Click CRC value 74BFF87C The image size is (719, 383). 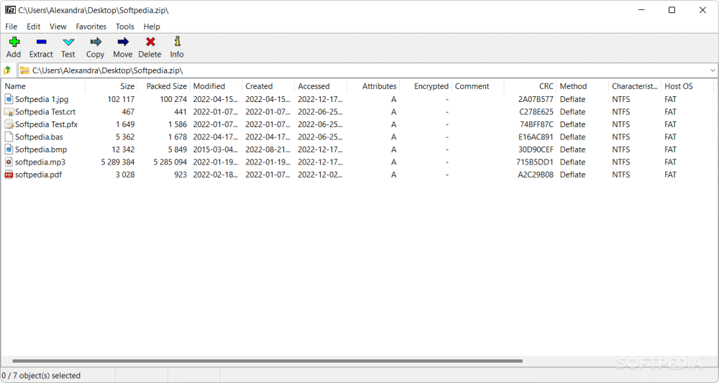536,124
